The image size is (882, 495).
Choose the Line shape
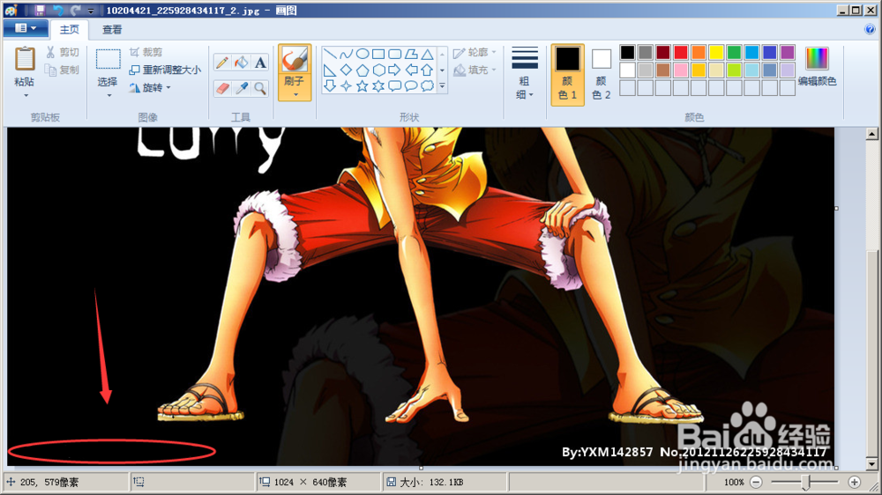coord(330,54)
